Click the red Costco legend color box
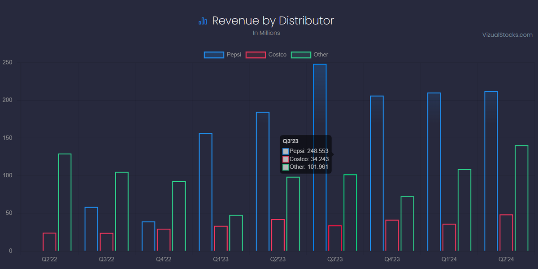This screenshot has height=269, width=538. coord(255,55)
